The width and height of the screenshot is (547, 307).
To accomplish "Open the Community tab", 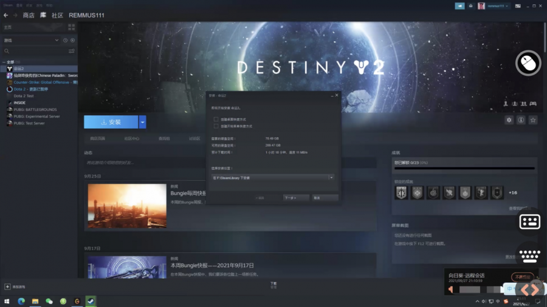I will [57, 15].
